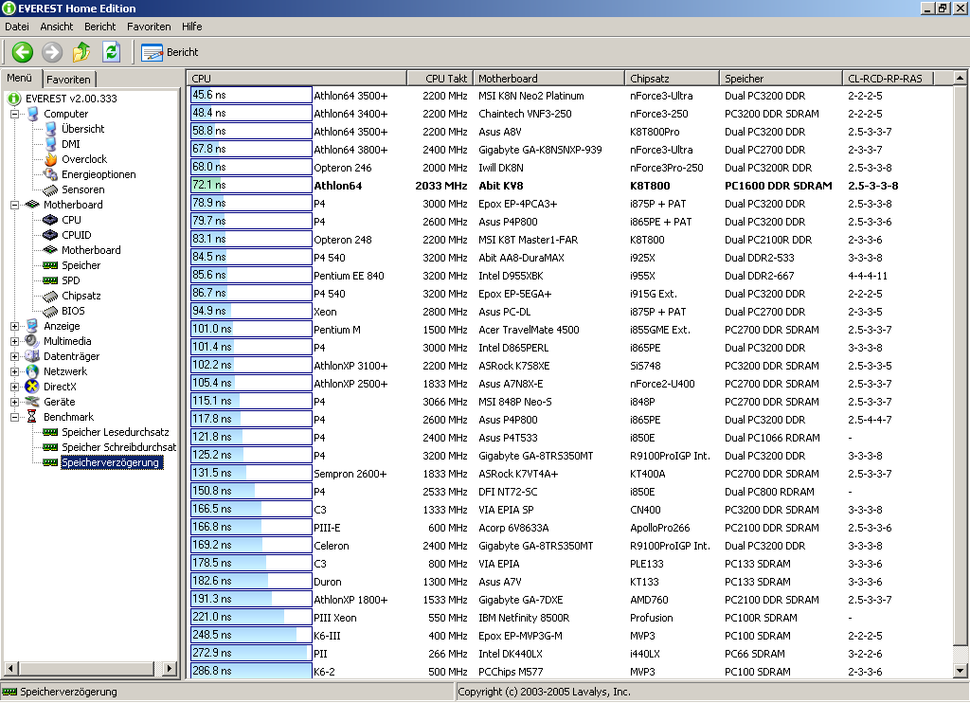
Task: Sort by the CPU Takt column header
Action: click(x=440, y=79)
